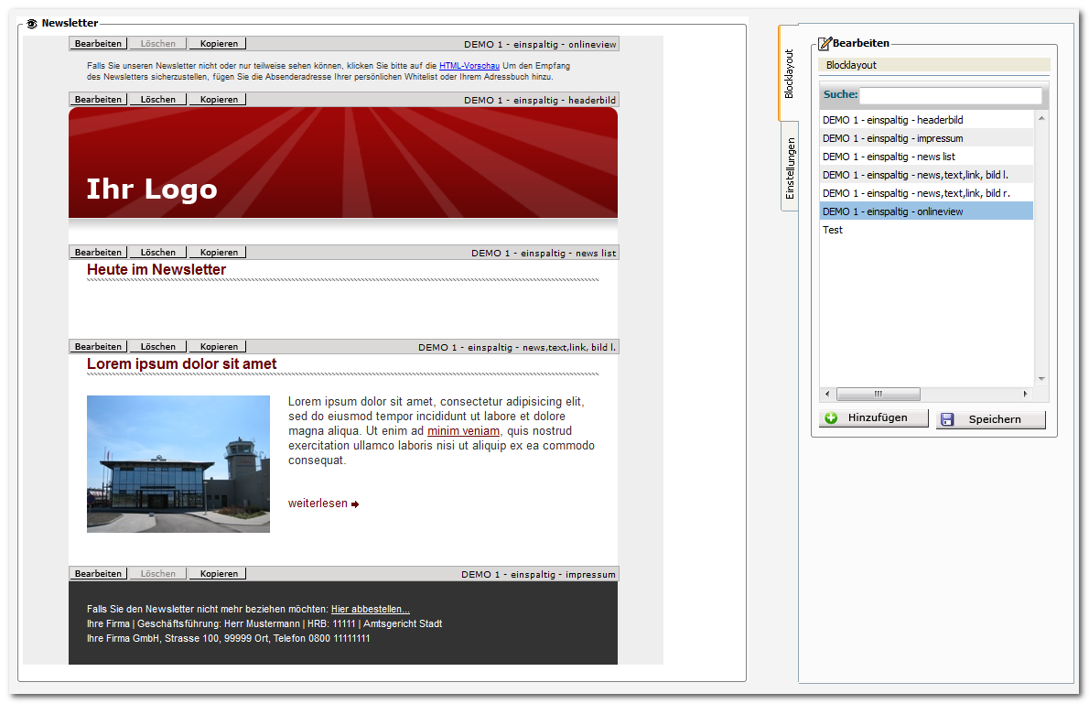This screenshot has height=704, width=1089.
Task: Click the red arrow icon after weiterlesen
Action: (x=355, y=504)
